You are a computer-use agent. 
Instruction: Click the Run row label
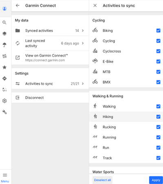point(106,148)
